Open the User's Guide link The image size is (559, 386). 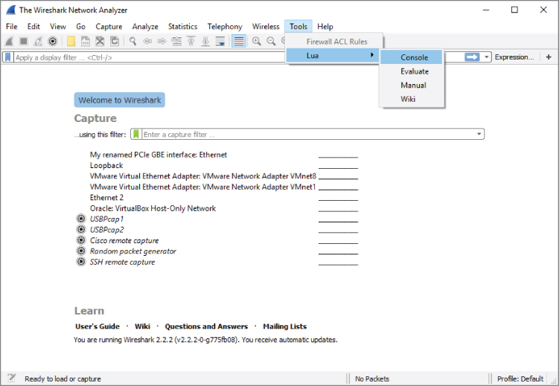pos(98,327)
